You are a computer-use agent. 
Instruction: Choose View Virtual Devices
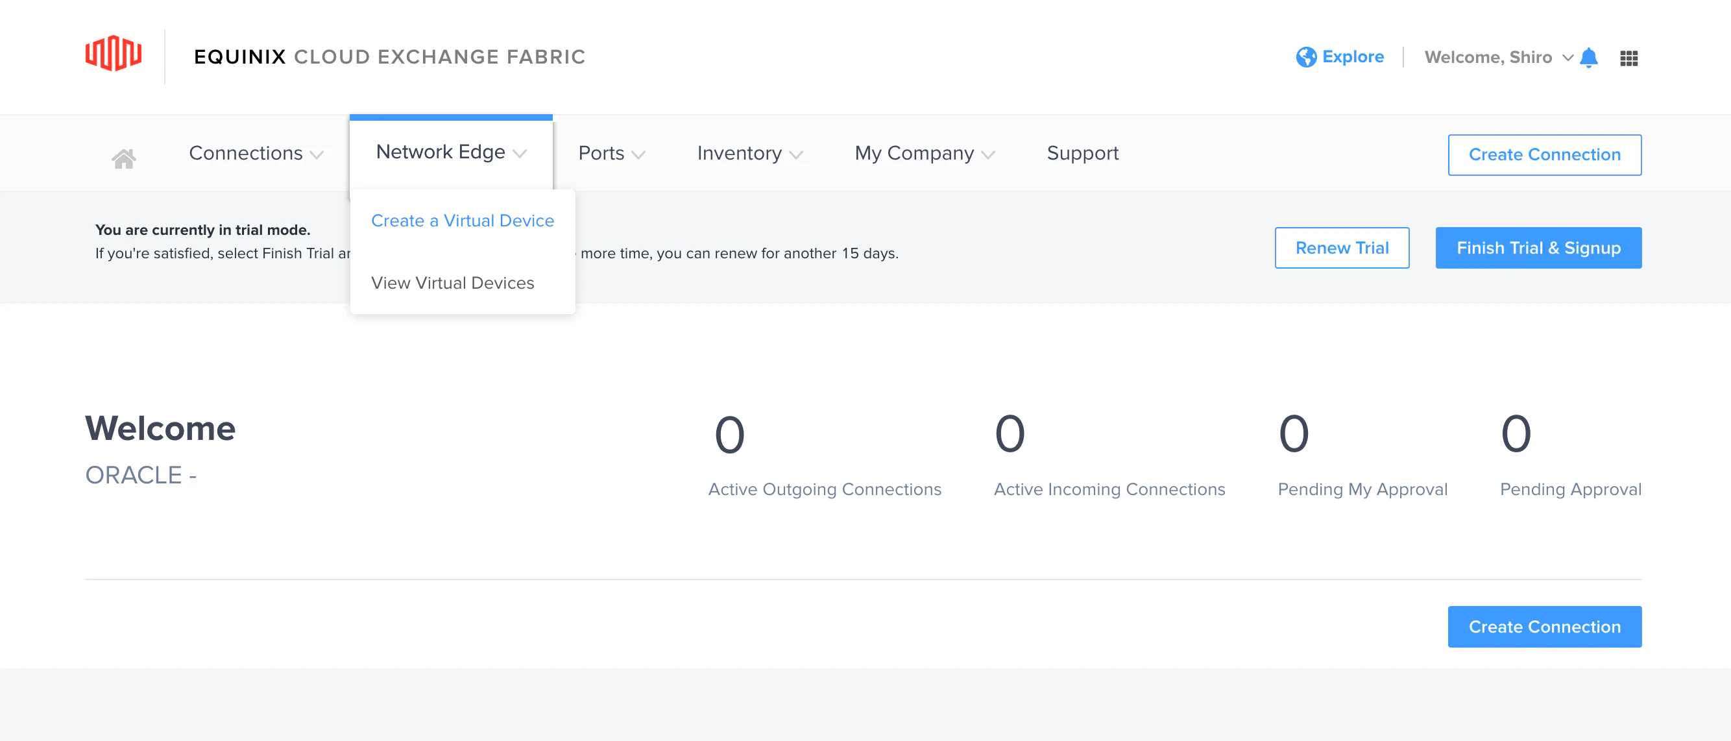[452, 283]
